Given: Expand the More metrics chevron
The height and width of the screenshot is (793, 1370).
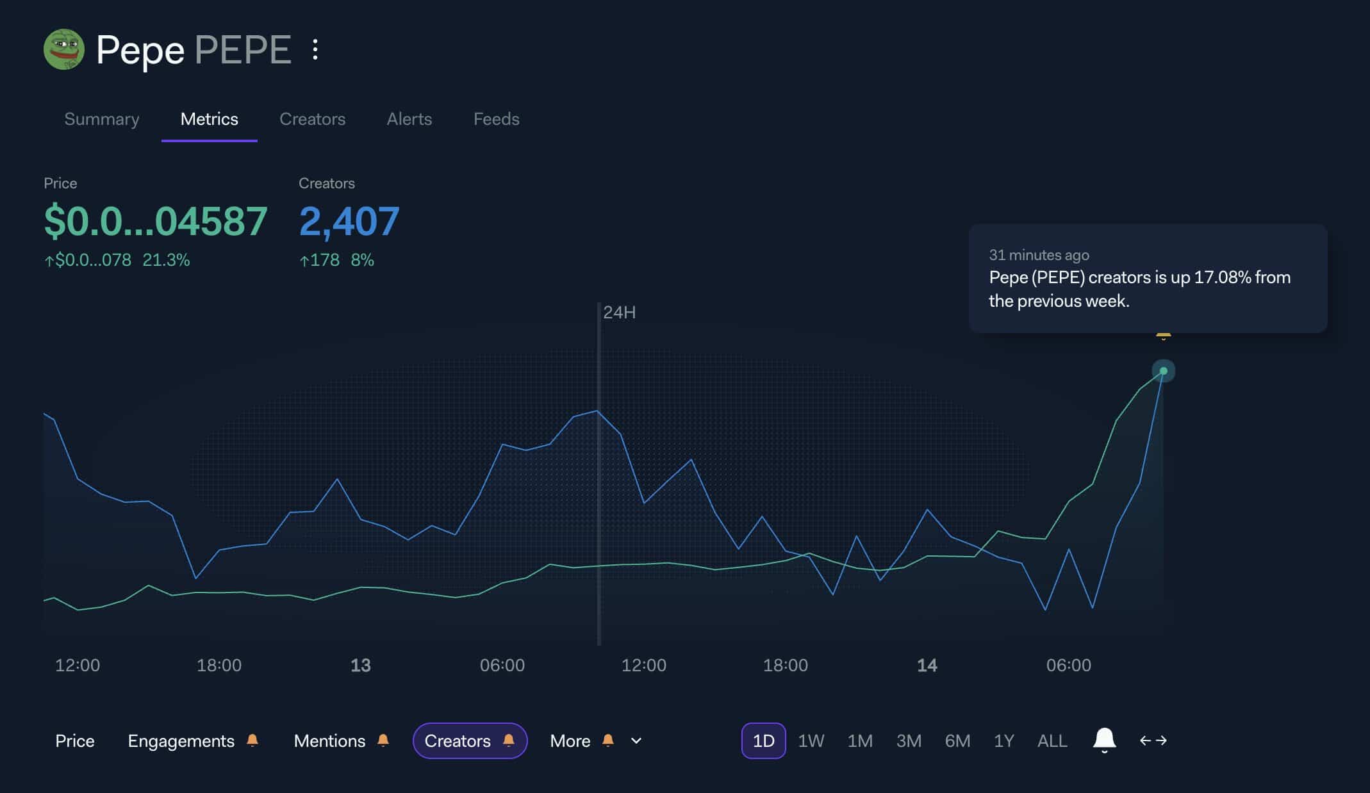Looking at the screenshot, I should pyautogui.click(x=636, y=741).
